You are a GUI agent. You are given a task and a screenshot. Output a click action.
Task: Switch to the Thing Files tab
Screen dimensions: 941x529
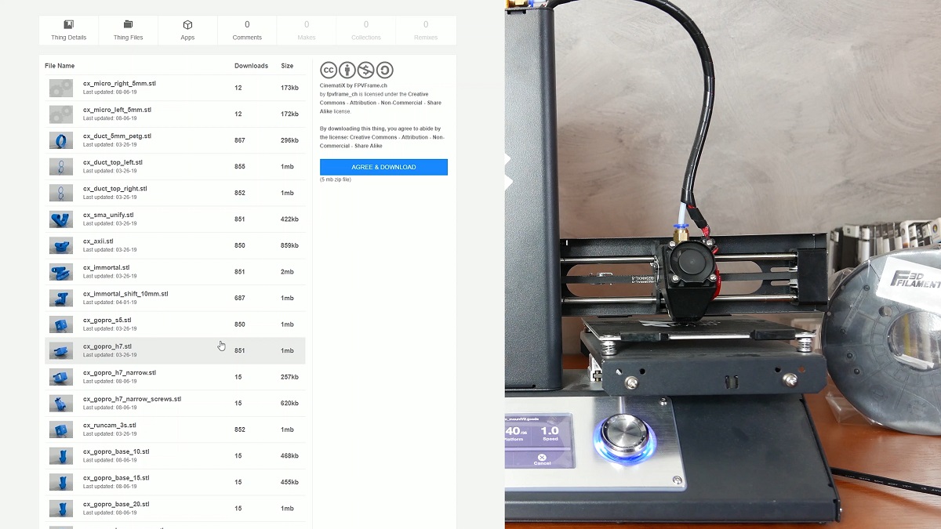pyautogui.click(x=128, y=30)
